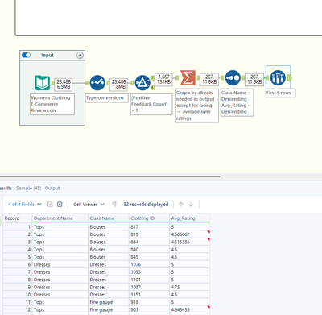The width and height of the screenshot is (322, 315).
Task: Select Clothing ID cell 1101
Action: coord(149,280)
